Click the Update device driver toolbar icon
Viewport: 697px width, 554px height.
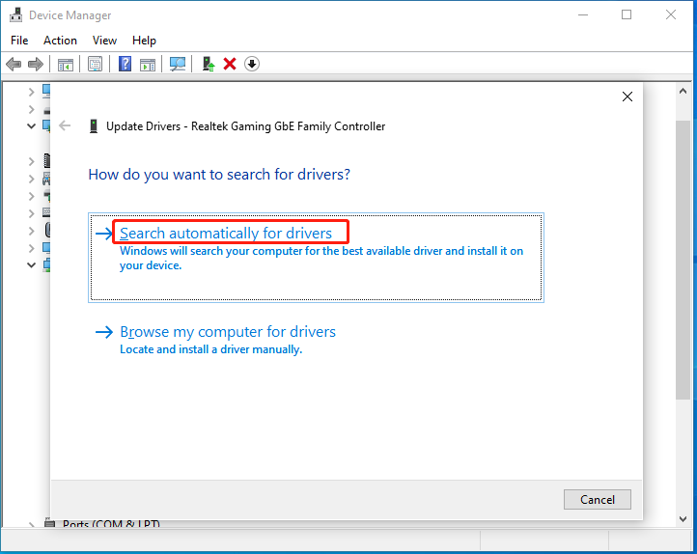point(208,64)
